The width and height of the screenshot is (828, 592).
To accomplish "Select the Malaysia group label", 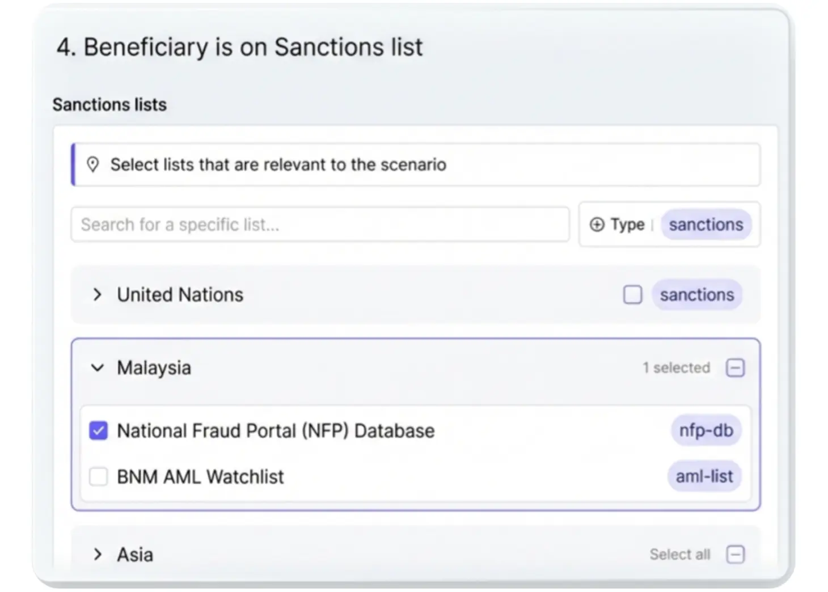I will point(154,368).
